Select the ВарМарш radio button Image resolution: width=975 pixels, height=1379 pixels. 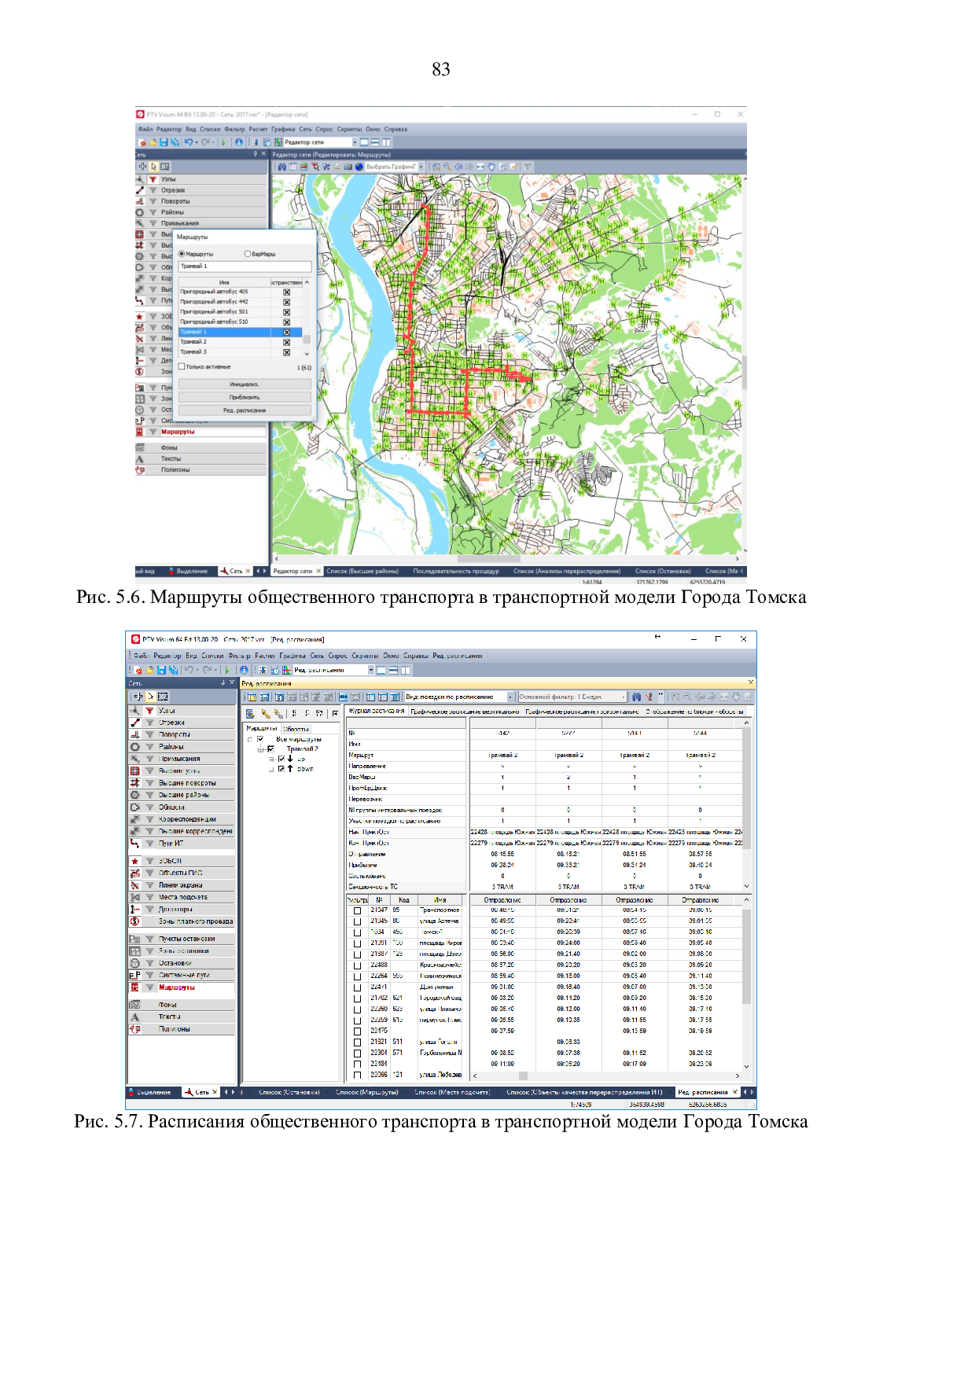(x=248, y=254)
